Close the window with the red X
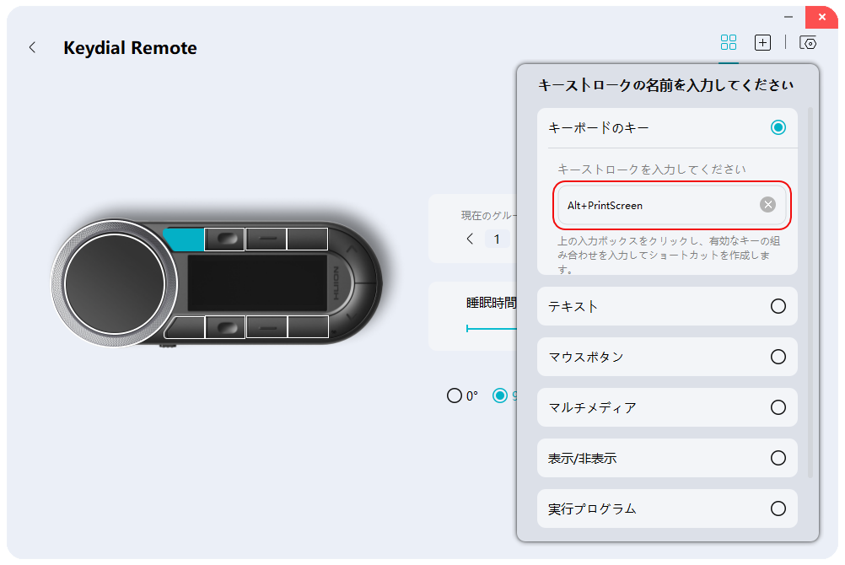The image size is (845, 565). [x=822, y=17]
